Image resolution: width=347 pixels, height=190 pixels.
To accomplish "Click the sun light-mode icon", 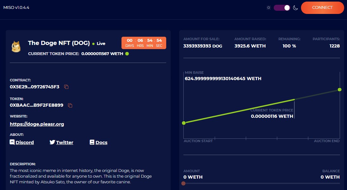I will pos(268,8).
